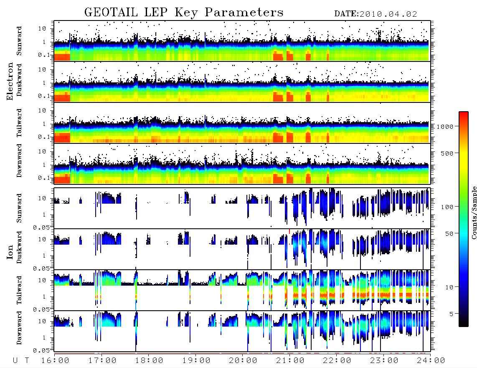Click the colorbar "5" tick label
The width and height of the screenshot is (477, 368).
click(452, 314)
